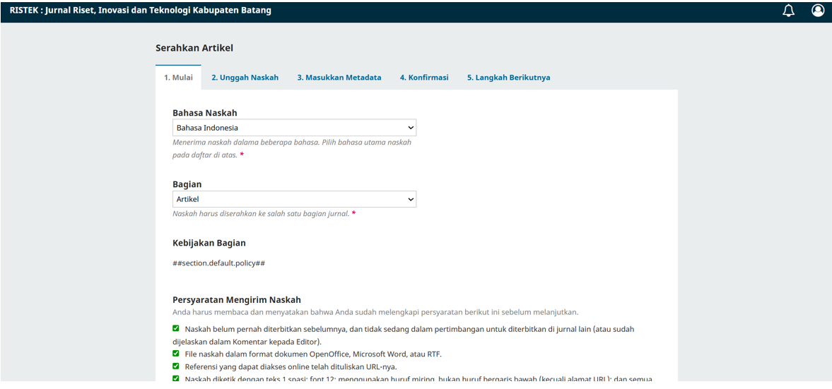
Task: Open the notifications bell icon
Action: click(x=788, y=11)
